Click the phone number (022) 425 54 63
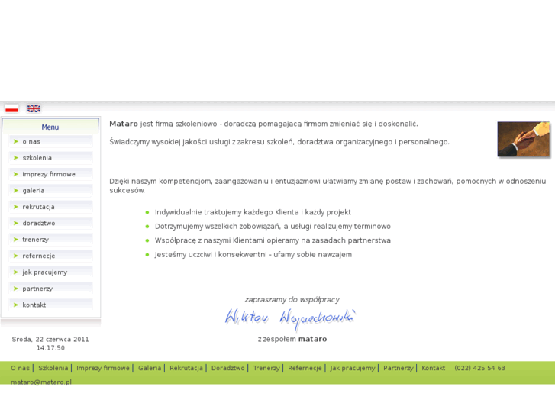Image resolution: width=555 pixels, height=416 pixels. coord(479,368)
